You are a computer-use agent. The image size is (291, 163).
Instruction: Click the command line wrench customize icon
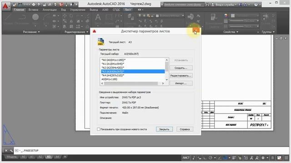point(11,151)
